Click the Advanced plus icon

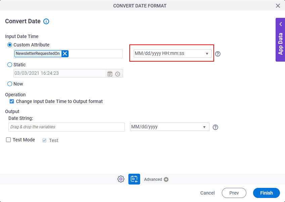(x=166, y=179)
